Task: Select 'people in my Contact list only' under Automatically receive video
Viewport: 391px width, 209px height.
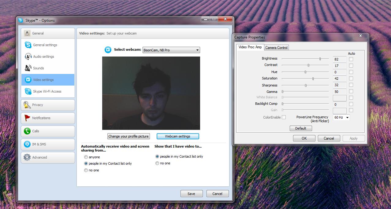Action: click(x=86, y=163)
